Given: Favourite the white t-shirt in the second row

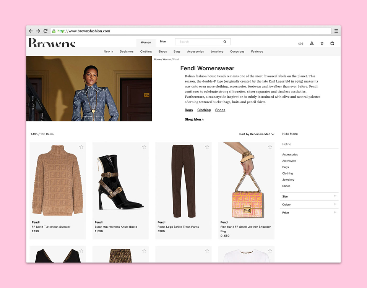Looking at the screenshot, I should click(270, 251).
